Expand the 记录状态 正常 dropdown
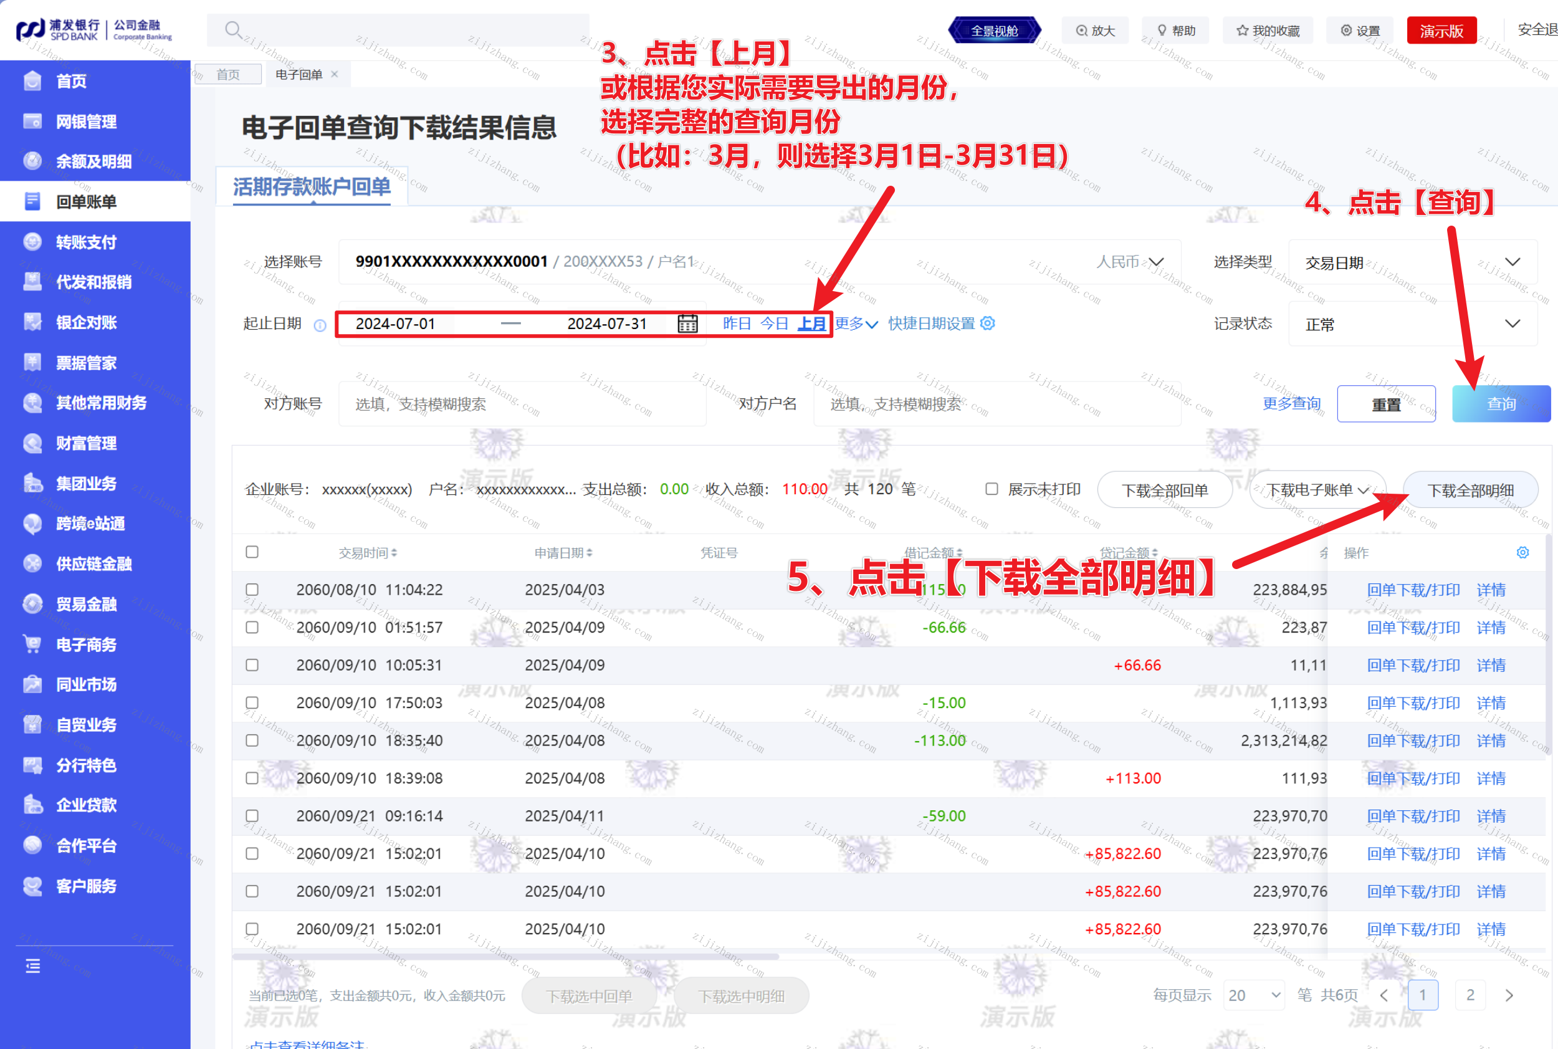Image resolution: width=1558 pixels, height=1049 pixels. point(1412,323)
